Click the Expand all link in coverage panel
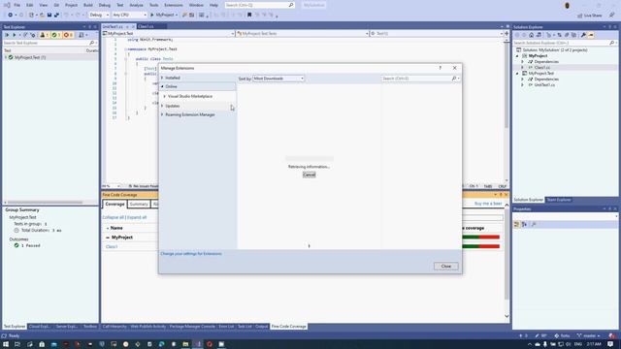Viewport: 621px width, 349px height. 137,217
